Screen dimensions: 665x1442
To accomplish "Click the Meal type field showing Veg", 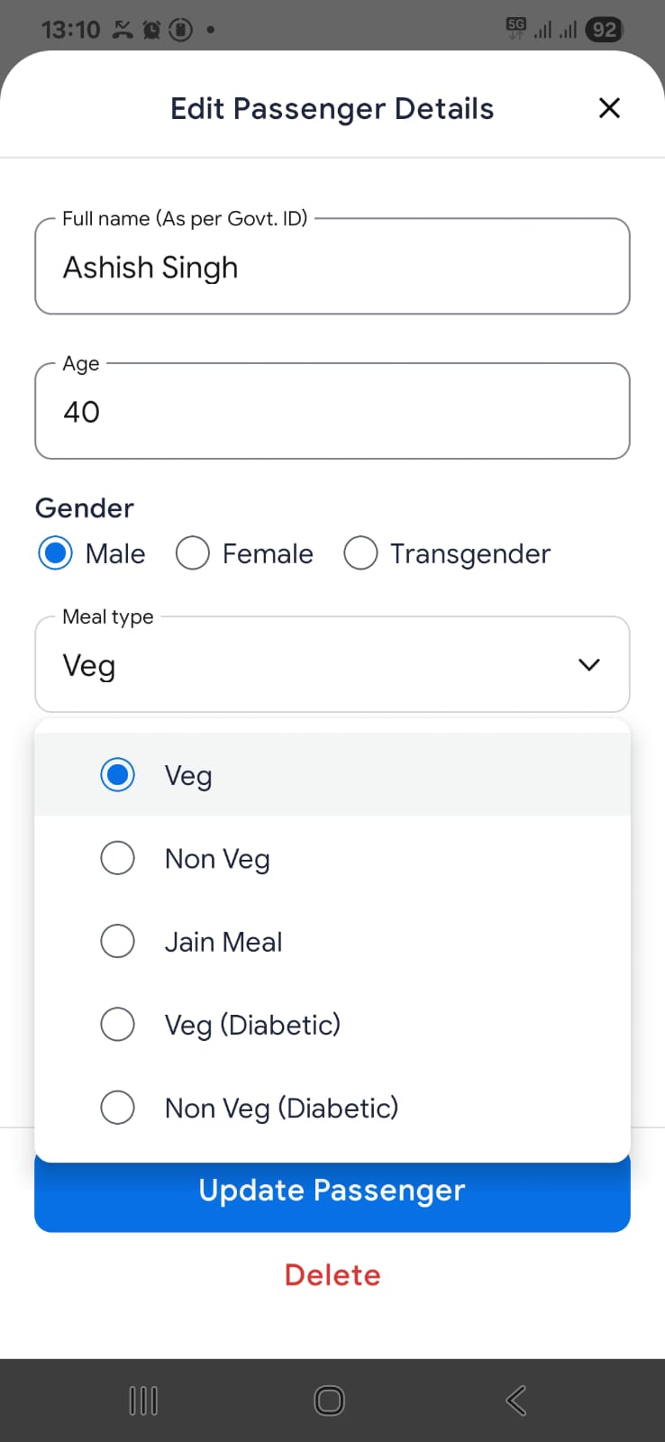I will 306,665.
